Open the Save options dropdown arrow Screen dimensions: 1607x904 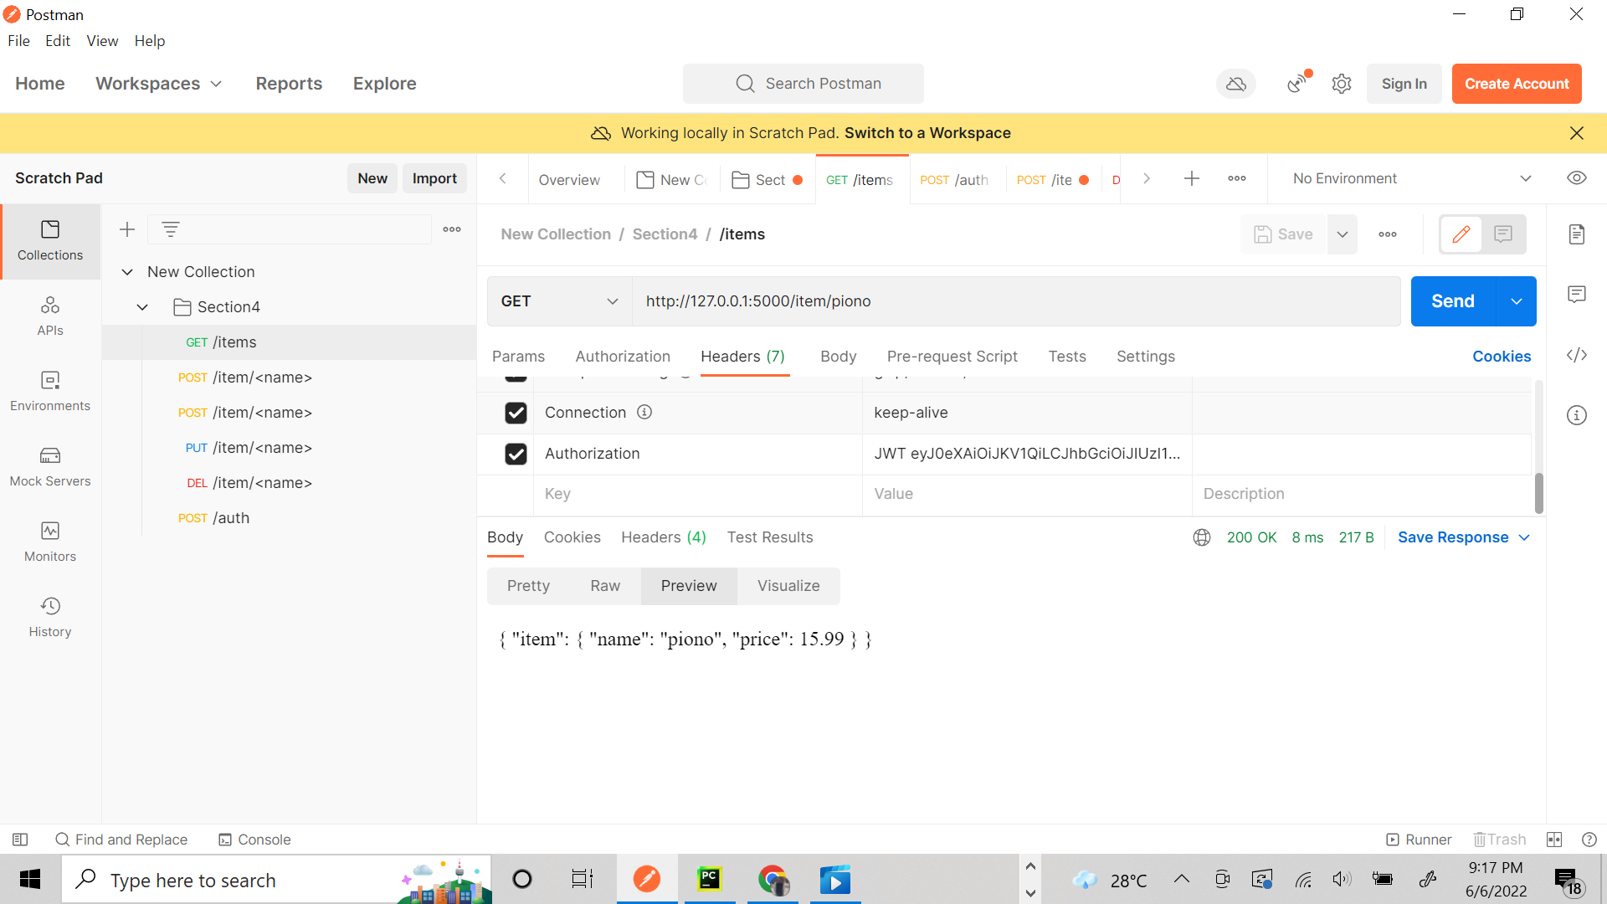point(1343,234)
